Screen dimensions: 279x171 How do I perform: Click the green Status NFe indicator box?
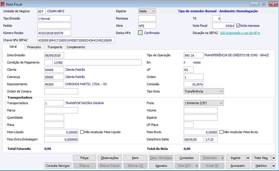[x=140, y=33]
